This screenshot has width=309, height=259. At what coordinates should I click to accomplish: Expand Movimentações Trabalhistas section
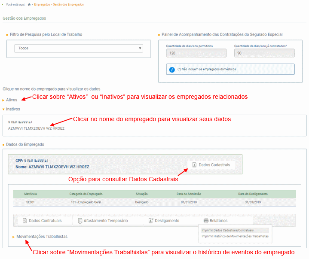[x=42, y=237]
